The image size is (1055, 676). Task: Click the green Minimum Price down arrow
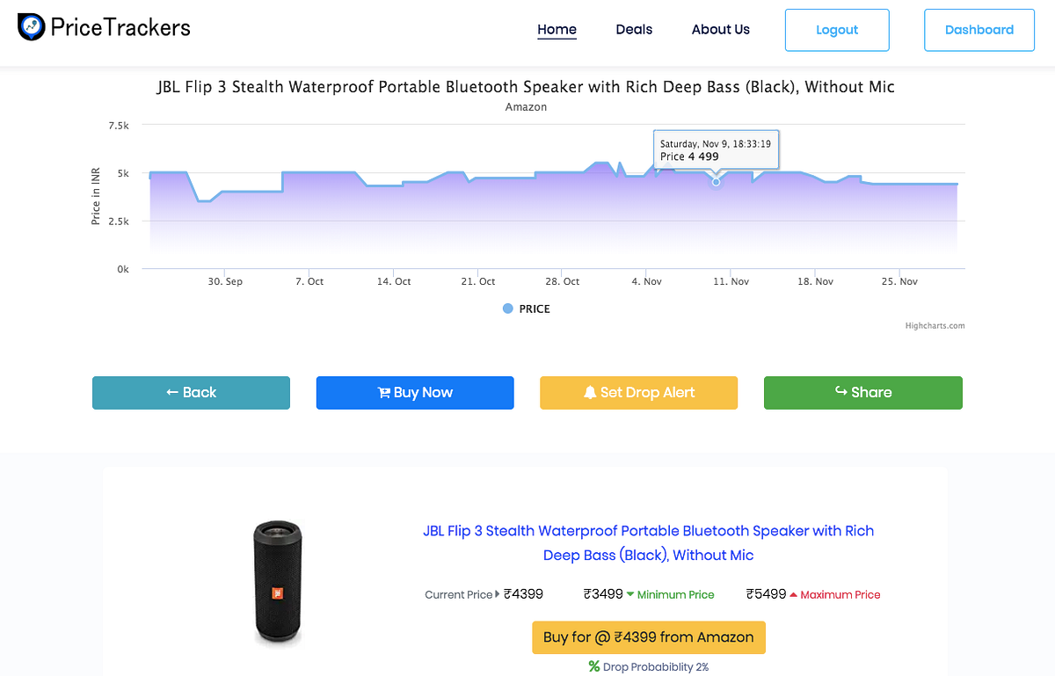coord(630,594)
